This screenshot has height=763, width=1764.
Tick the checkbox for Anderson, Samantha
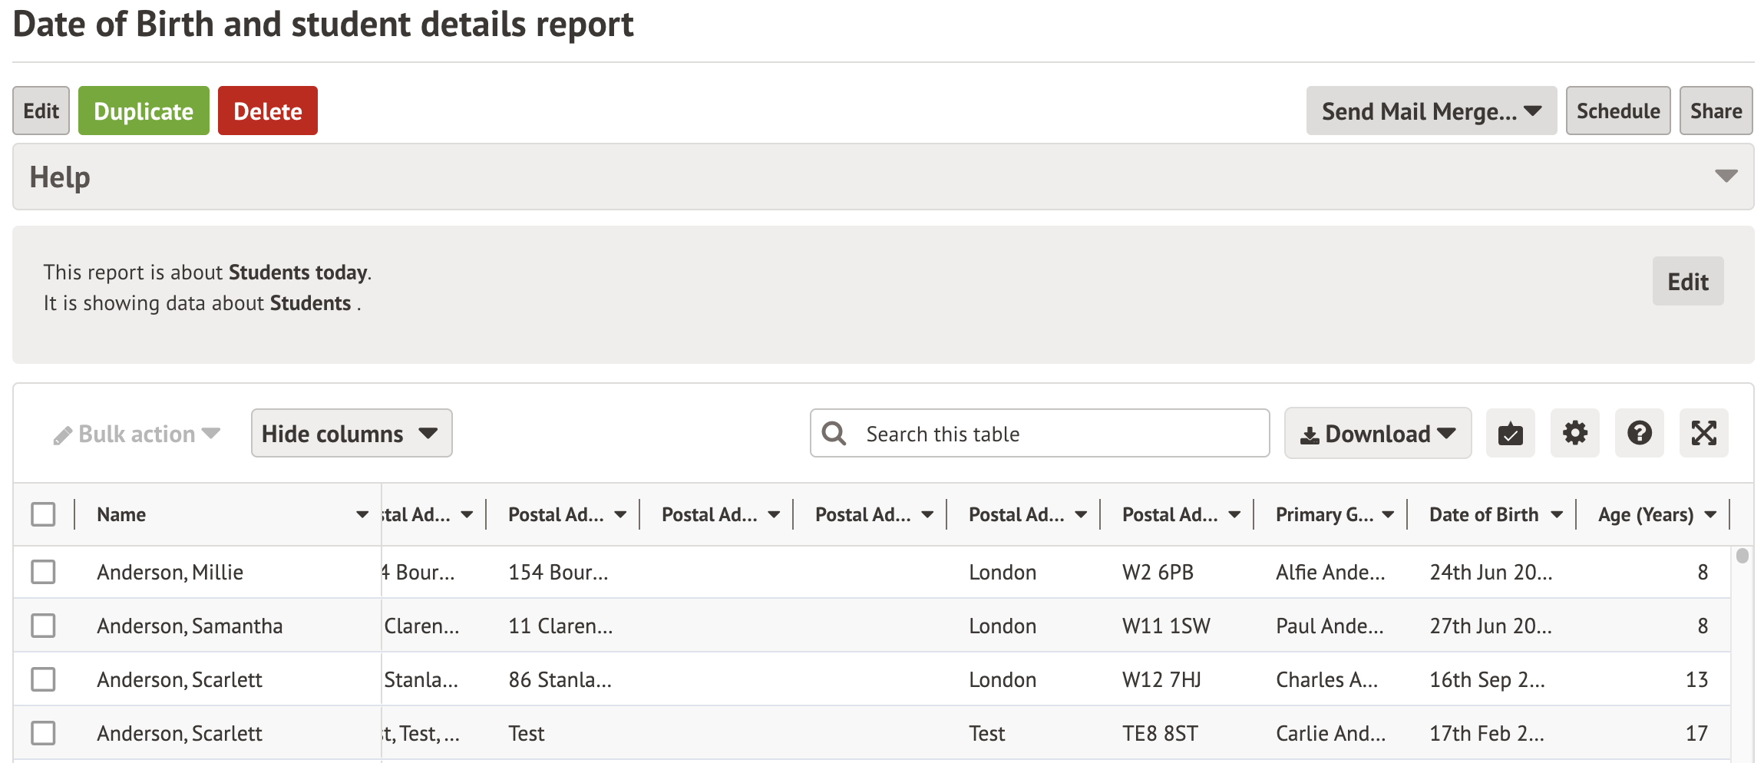point(43,626)
